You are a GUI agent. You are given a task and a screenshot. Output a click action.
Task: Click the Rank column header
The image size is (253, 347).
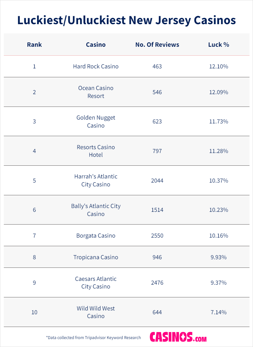click(x=34, y=45)
